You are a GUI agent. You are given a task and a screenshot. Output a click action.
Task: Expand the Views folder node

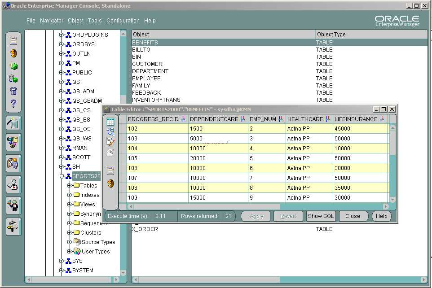70,204
